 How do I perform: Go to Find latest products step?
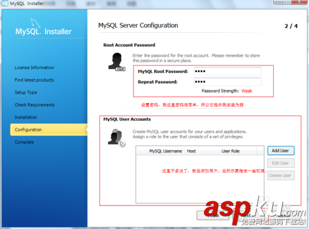coord(34,80)
